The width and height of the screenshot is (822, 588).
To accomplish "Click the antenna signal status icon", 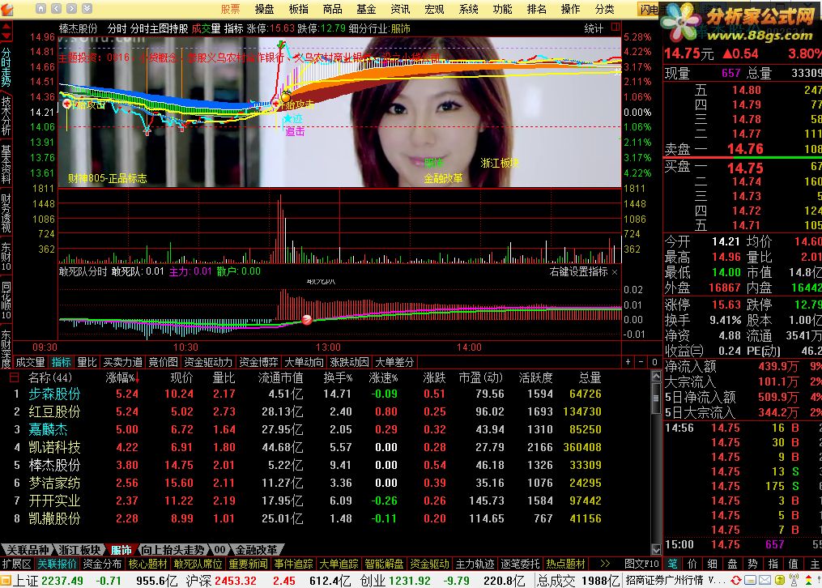I will [794, 580].
